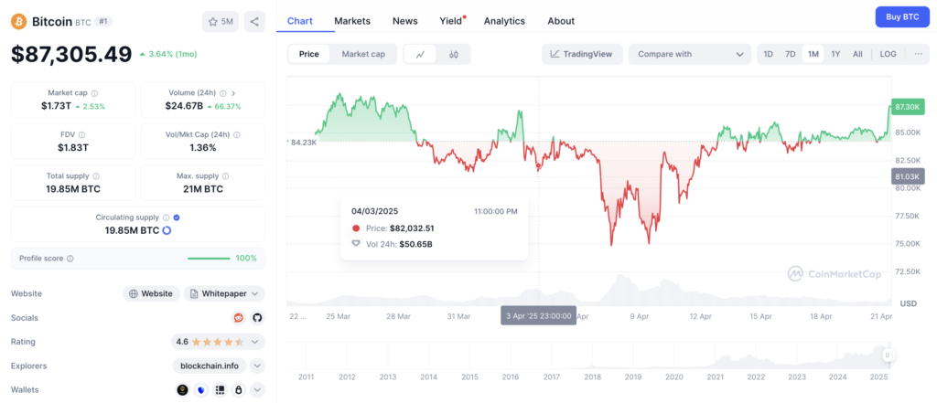Click the 87.30K current price label
937x403 pixels.
click(907, 106)
